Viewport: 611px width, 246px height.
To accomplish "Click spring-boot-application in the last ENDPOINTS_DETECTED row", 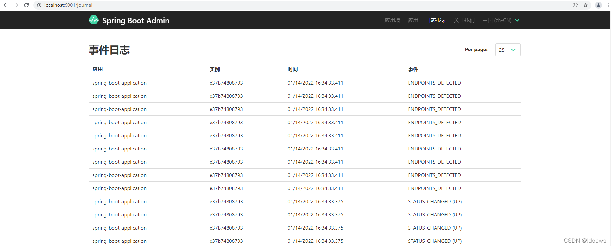I will [x=119, y=188].
